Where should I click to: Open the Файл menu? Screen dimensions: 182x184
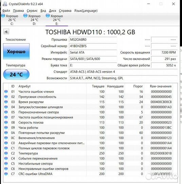click(x=6, y=11)
